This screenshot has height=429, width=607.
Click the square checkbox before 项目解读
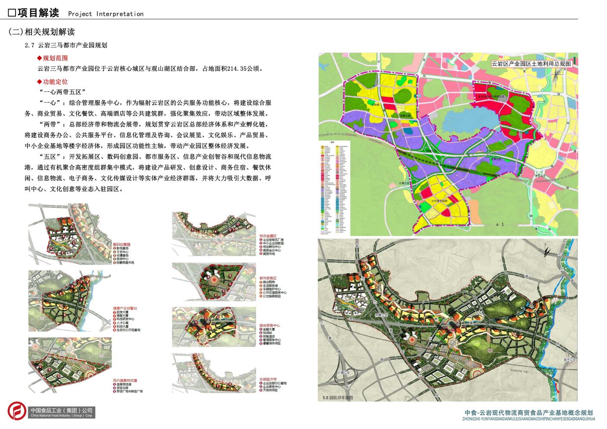click(12, 13)
